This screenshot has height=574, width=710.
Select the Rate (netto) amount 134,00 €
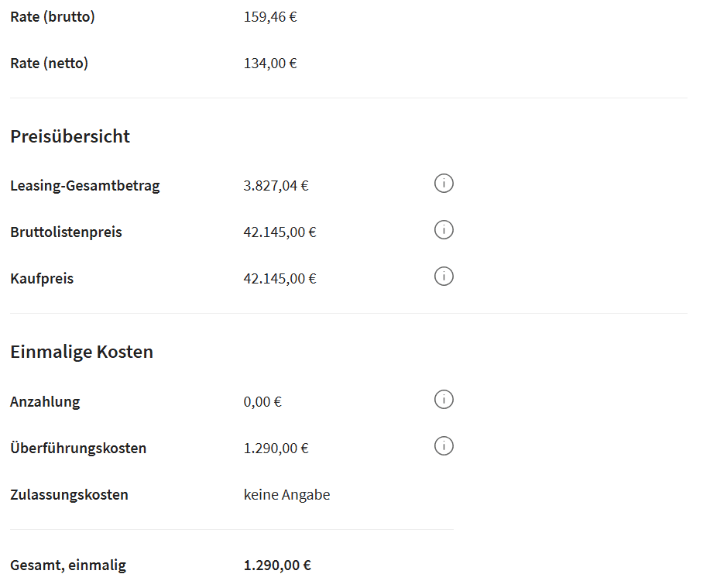point(270,64)
